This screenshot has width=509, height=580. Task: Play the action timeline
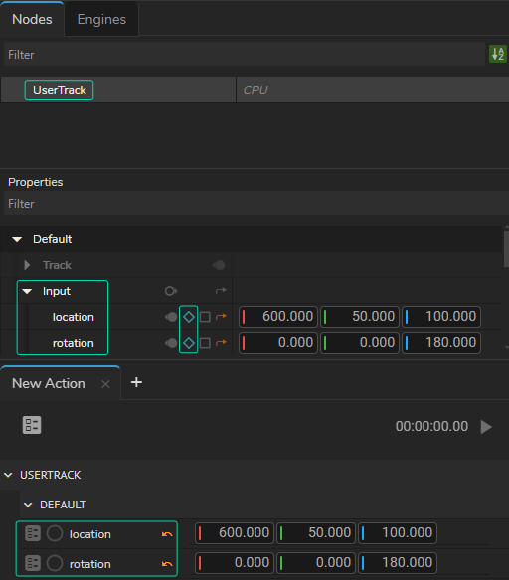[486, 427]
